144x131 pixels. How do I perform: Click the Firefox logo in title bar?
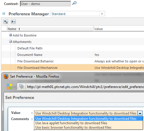(6, 77)
